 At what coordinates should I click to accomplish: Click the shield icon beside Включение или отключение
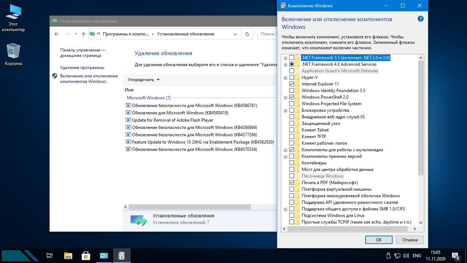[x=55, y=76]
